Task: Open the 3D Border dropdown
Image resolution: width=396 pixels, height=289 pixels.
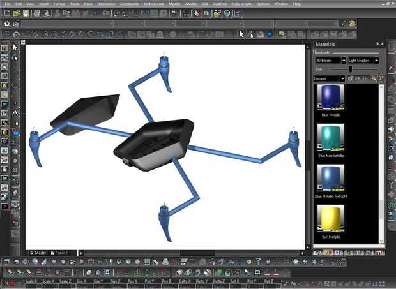Action: point(344,61)
